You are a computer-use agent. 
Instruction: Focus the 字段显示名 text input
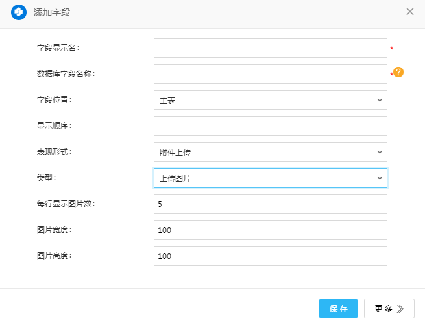coord(270,48)
